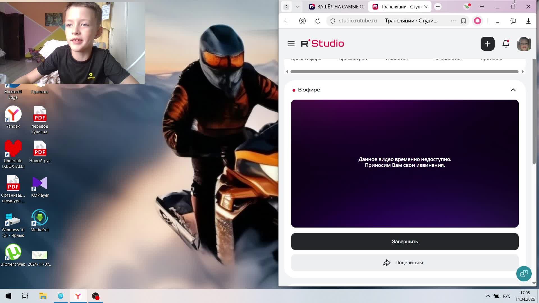Open the notifications bell
This screenshot has width=539, height=303.
(x=506, y=44)
